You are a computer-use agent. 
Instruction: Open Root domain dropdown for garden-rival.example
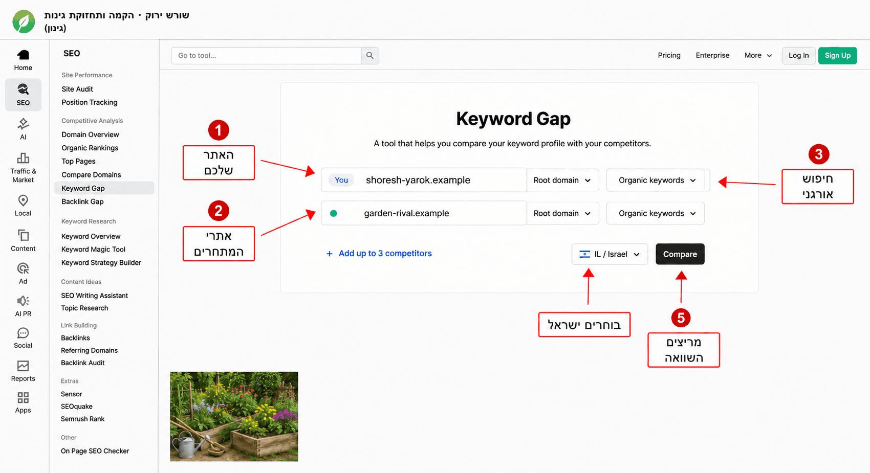562,213
